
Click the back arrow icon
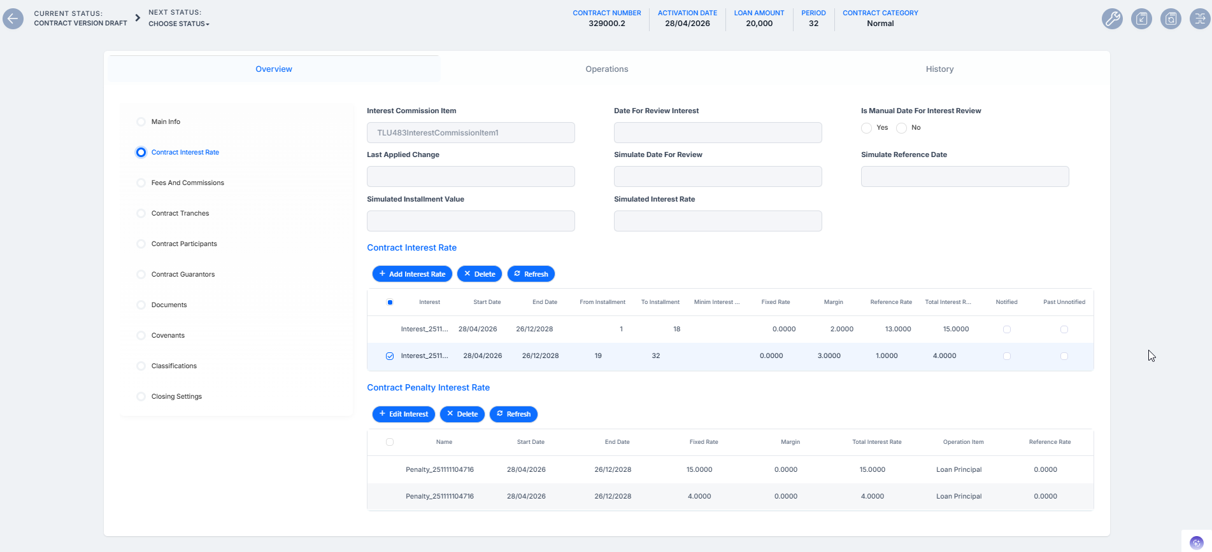coord(13,18)
